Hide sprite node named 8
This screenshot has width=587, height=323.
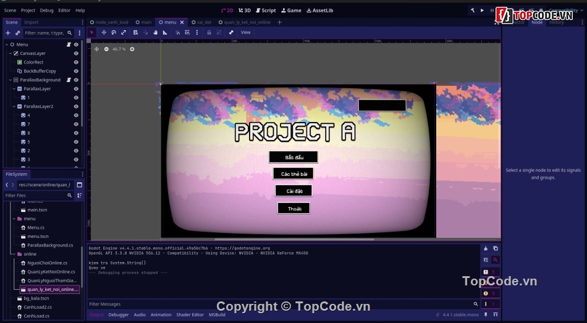pyautogui.click(x=76, y=133)
